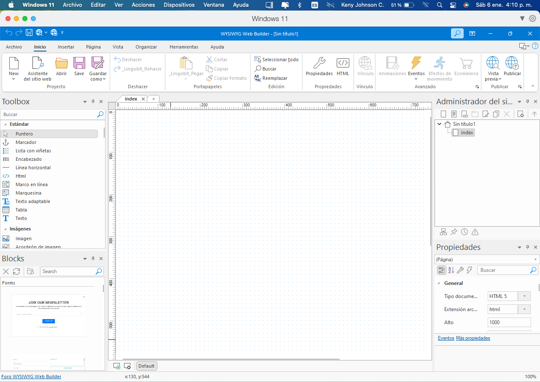Open the Extensión archivo html dropdown

(x=524, y=309)
